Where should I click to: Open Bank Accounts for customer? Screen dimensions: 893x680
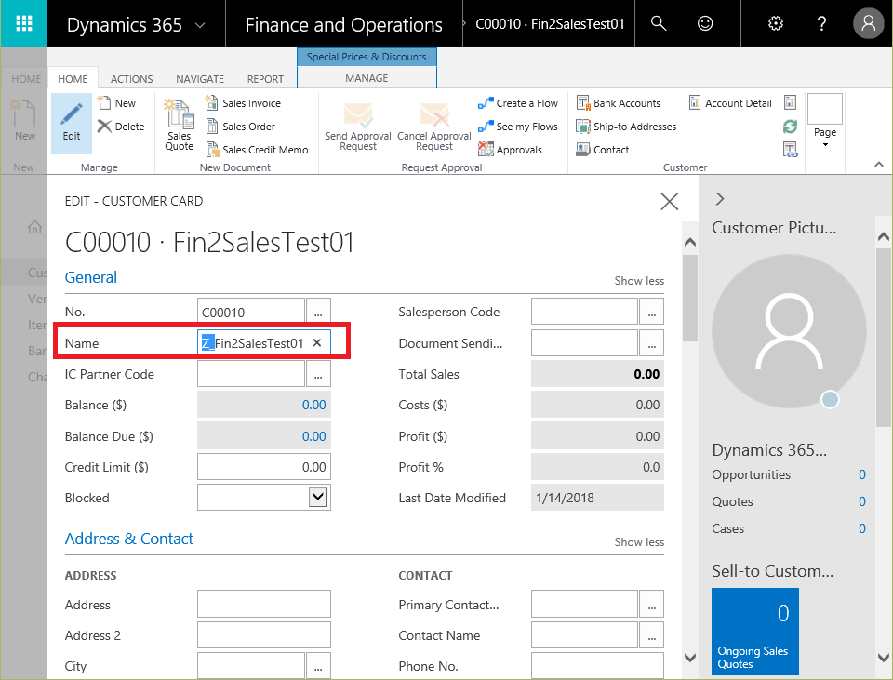click(x=619, y=103)
